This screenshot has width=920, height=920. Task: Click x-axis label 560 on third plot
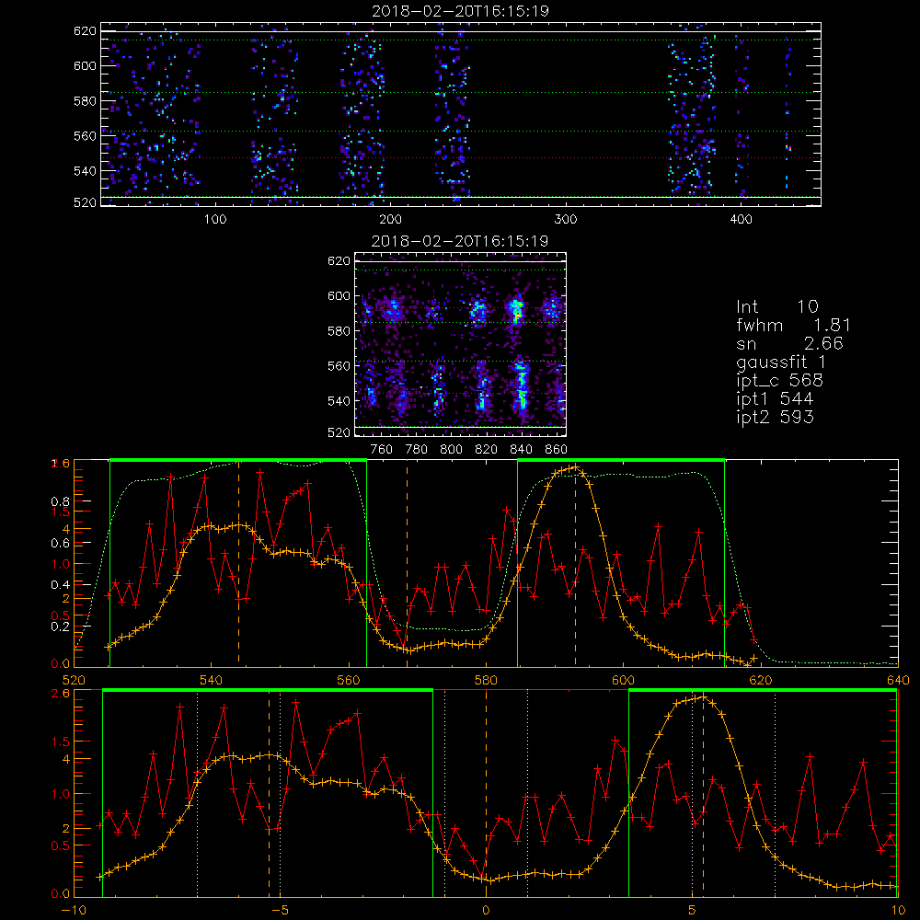[x=349, y=680]
